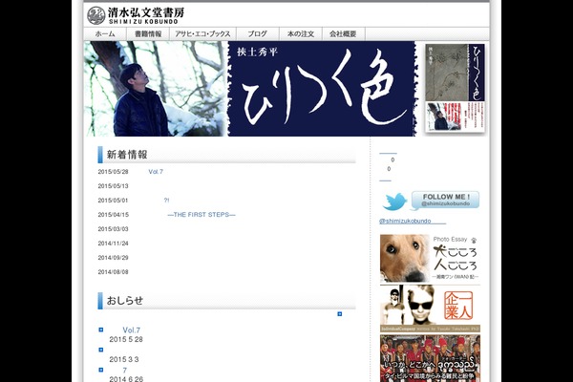
Task: Open the Vol.7 news link dated 2015/05/28
Action: tap(156, 172)
